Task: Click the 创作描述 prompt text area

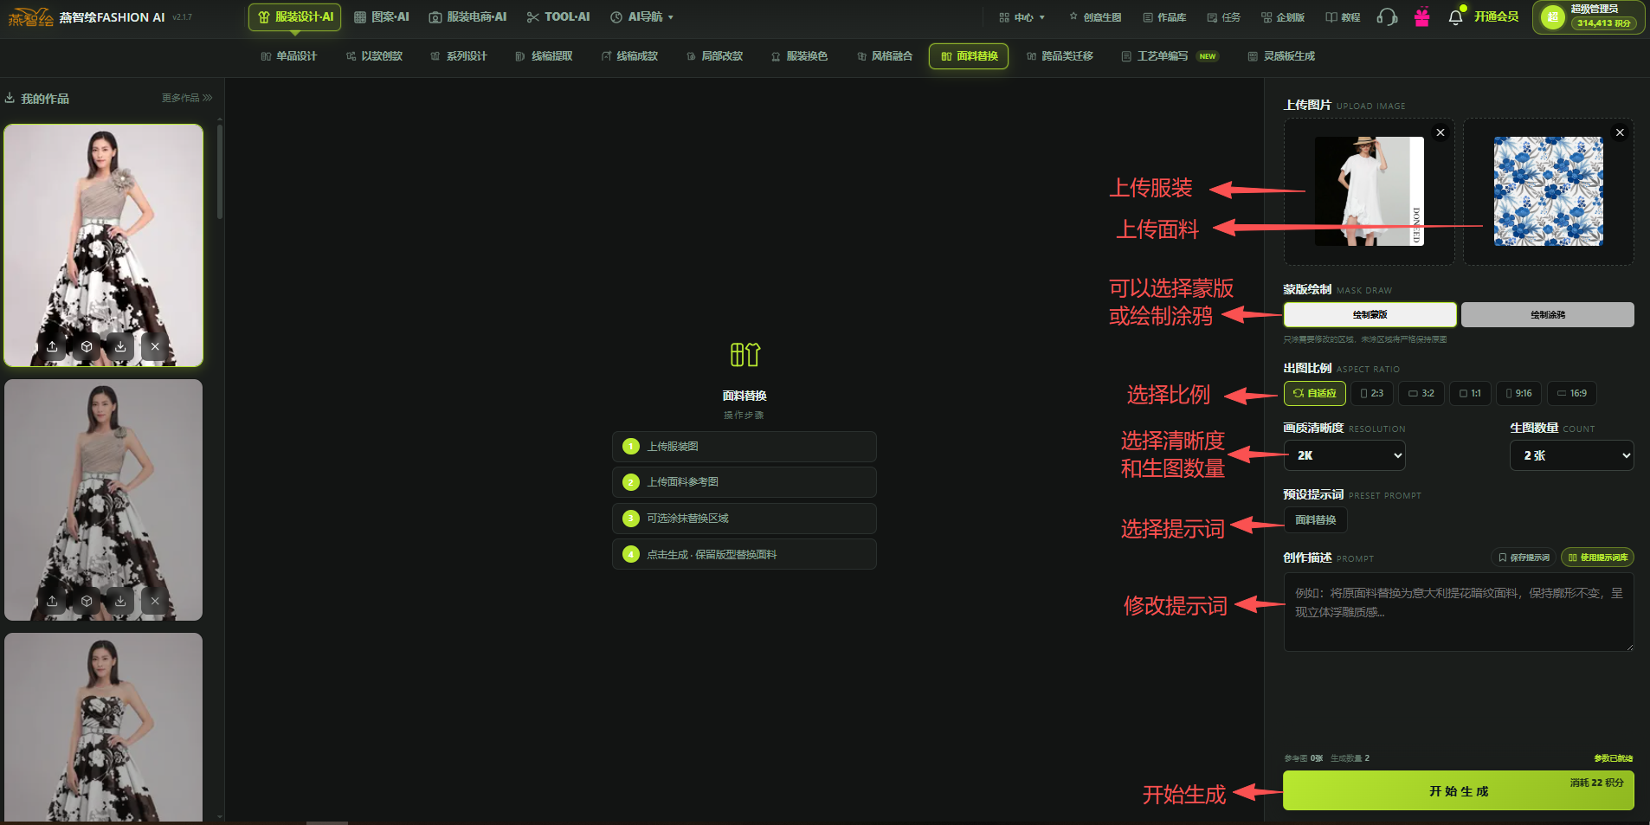Action: point(1458,611)
